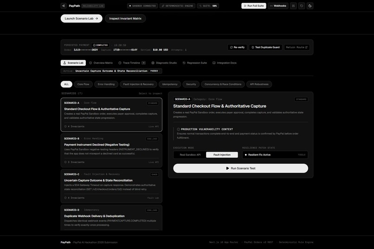Click 'Live API' label in Scenario-A card
This screenshot has height=249, width=374.
coord(154,127)
